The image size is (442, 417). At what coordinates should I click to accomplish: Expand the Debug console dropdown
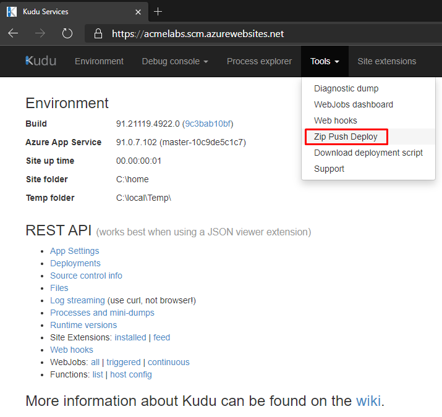coord(175,61)
